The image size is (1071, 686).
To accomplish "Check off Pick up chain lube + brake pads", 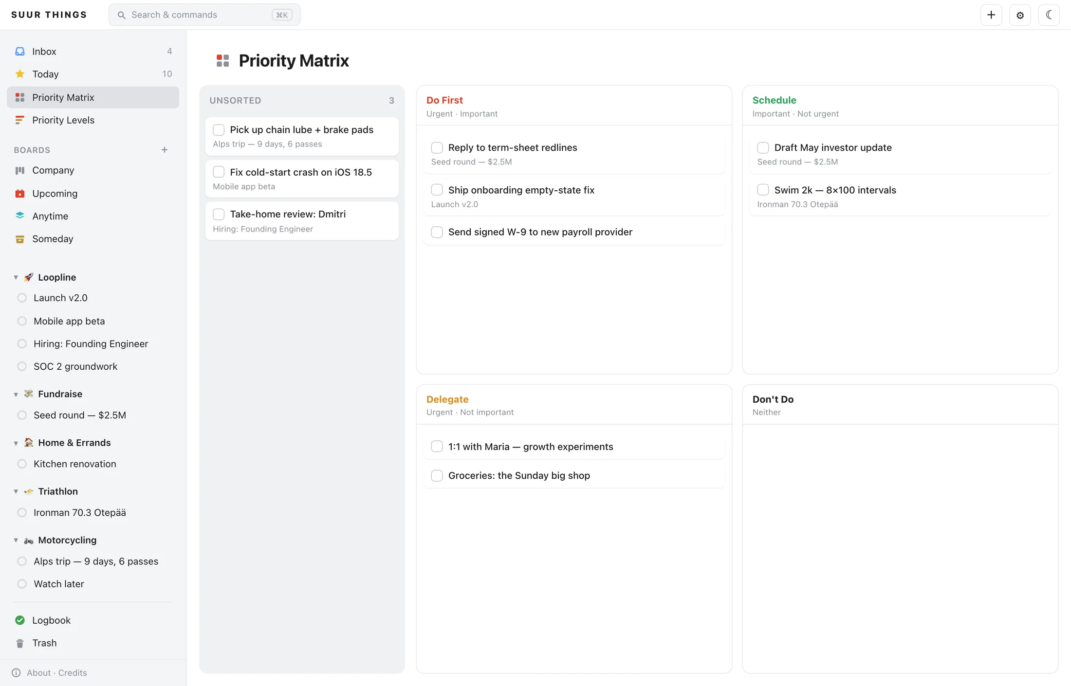I will 219,130.
